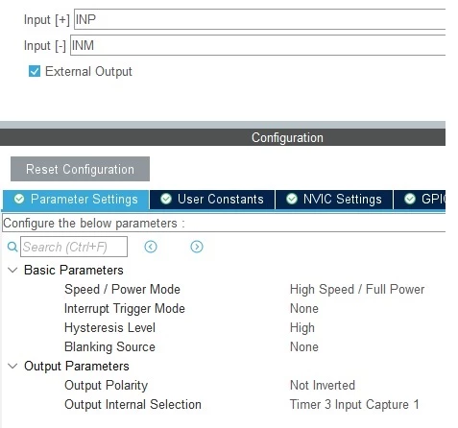458x428 pixels.
Task: Click the NVIC Settings green check icon
Action: [292, 199]
